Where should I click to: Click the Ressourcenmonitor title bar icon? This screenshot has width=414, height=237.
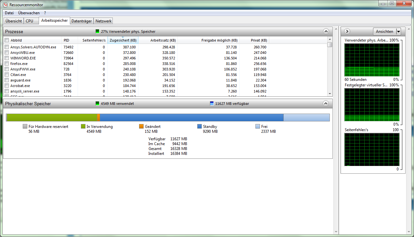(x=5, y=5)
